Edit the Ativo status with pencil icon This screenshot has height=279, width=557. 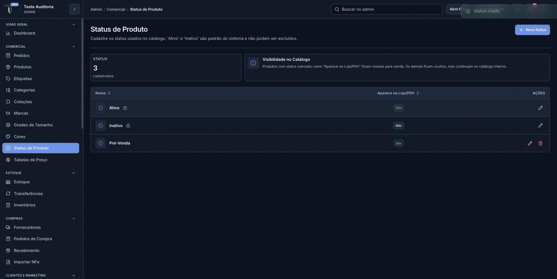(540, 108)
